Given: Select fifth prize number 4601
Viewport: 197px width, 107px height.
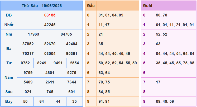Looking at the screenshot, I should coord(50,73).
